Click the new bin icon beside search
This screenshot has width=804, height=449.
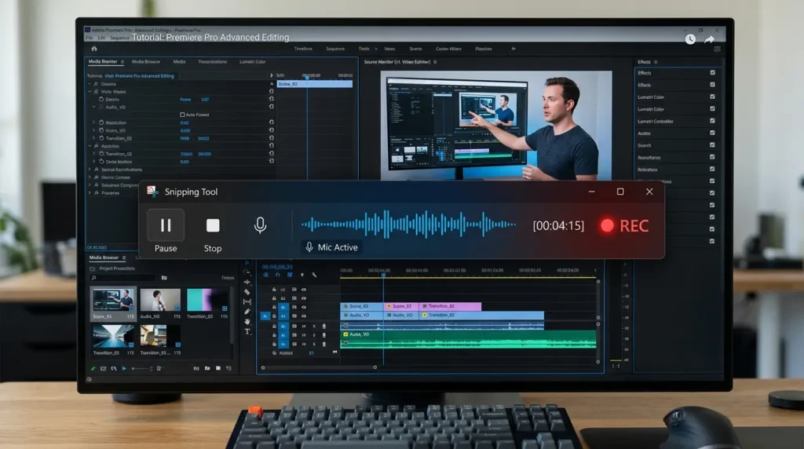pos(164,278)
